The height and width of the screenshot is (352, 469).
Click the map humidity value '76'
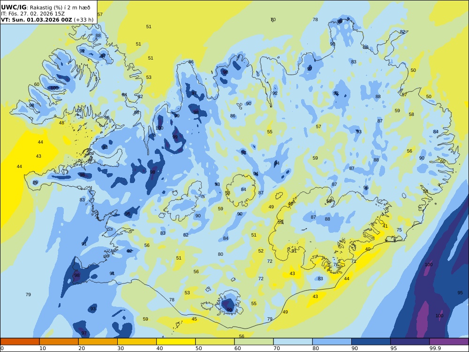(x=336, y=265)
